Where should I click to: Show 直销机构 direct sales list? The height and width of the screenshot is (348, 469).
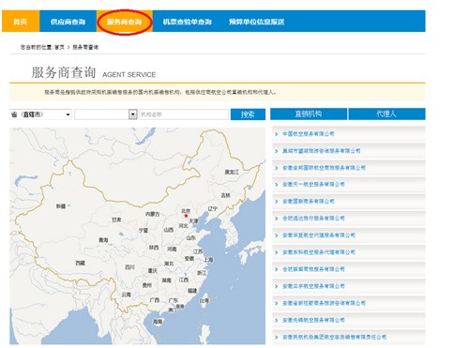coord(309,113)
